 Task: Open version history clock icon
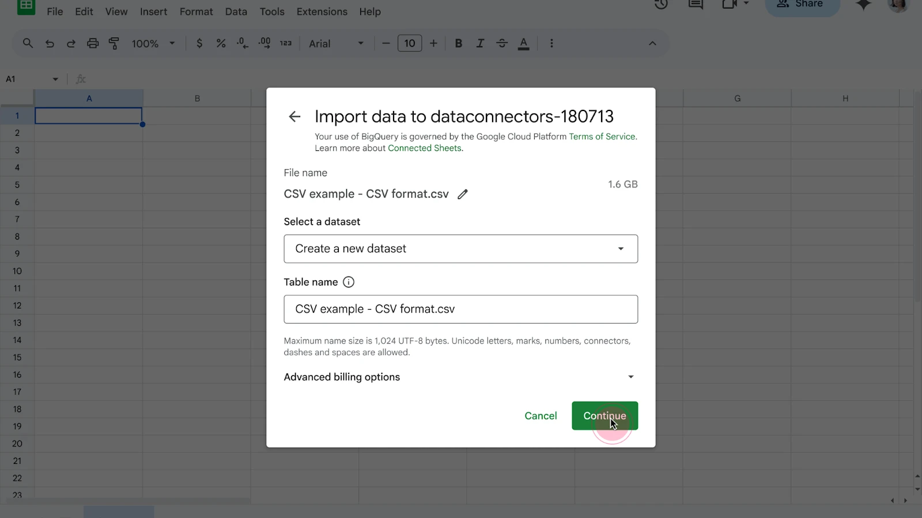661,5
